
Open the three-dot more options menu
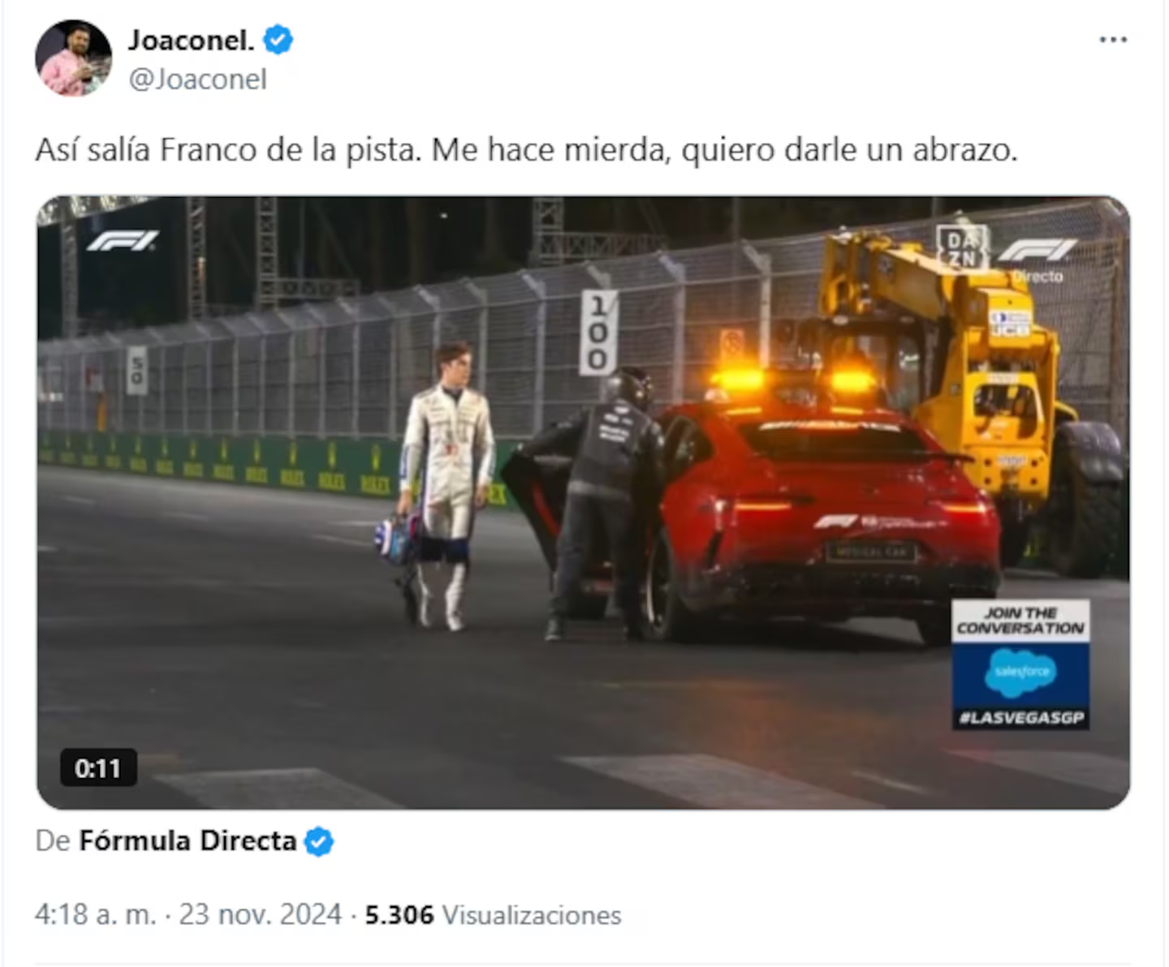(1112, 40)
